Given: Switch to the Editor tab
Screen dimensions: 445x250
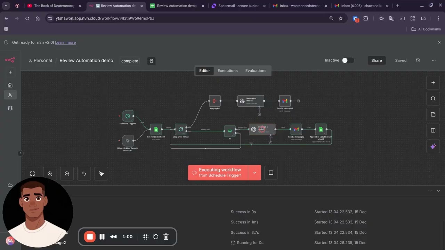Looking at the screenshot, I should point(204,70).
